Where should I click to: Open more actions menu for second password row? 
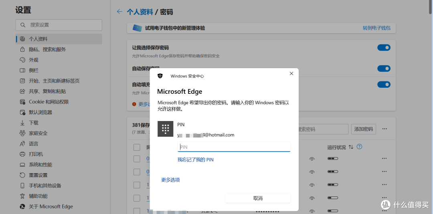pyautogui.click(x=384, y=172)
